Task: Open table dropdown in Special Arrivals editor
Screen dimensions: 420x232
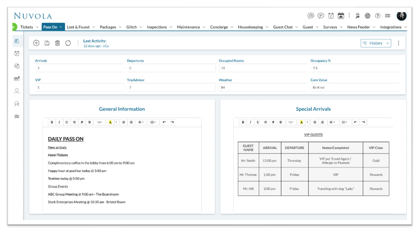Action: [344, 122]
